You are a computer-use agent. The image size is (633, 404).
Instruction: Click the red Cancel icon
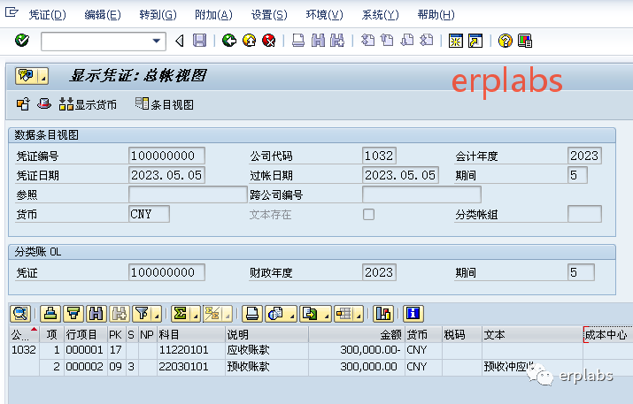(x=269, y=41)
